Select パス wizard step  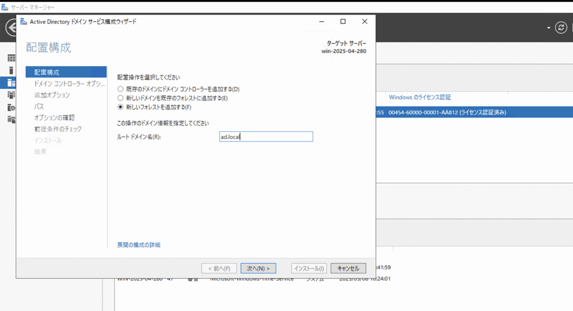(x=39, y=106)
